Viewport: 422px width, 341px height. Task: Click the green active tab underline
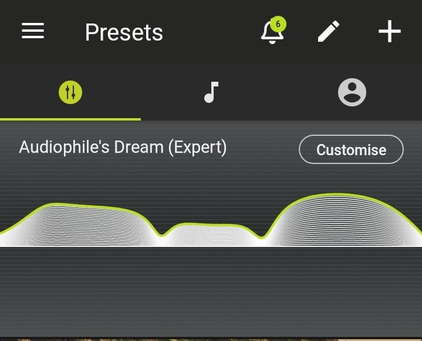[70, 119]
